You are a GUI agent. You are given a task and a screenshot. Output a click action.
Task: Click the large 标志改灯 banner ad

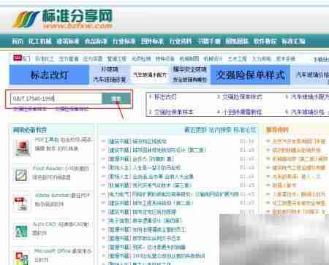pyautogui.click(x=50, y=74)
